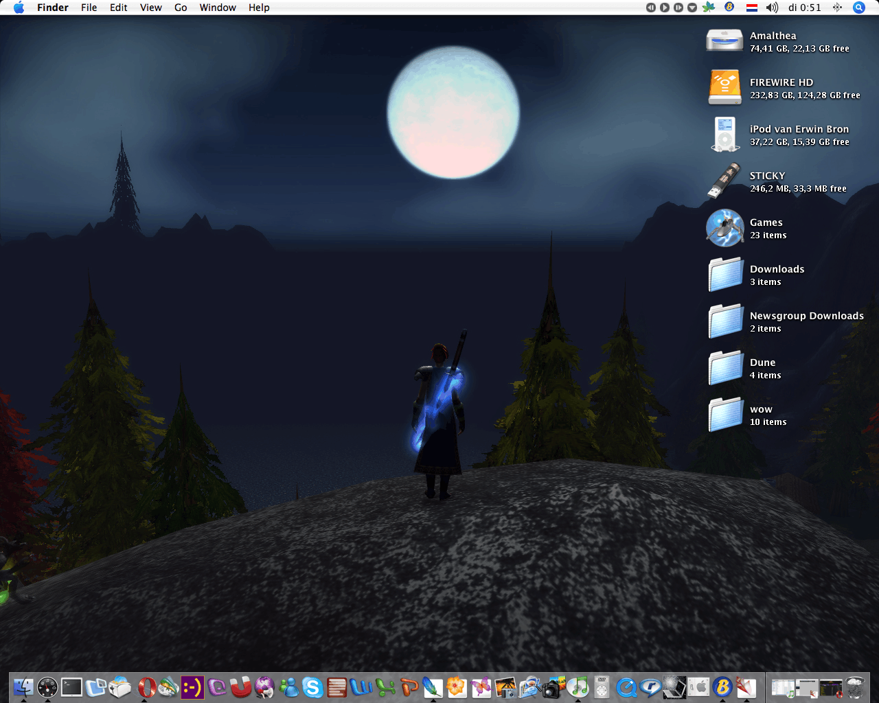
Task: Launch Microsoft Word from the dock
Action: click(361, 687)
